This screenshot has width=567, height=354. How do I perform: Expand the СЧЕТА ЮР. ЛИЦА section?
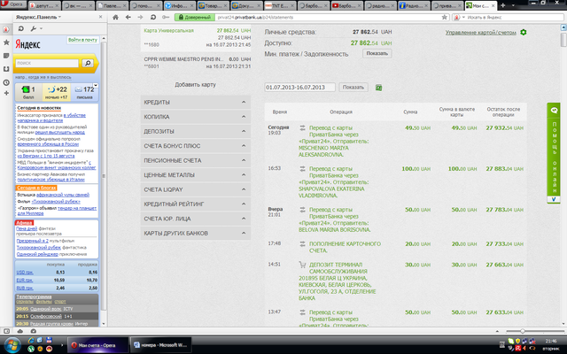(195, 219)
